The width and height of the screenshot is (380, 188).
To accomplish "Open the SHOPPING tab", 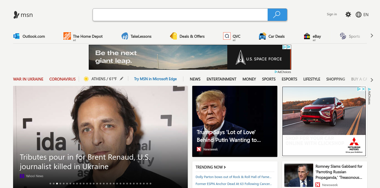I will (x=335, y=79).
